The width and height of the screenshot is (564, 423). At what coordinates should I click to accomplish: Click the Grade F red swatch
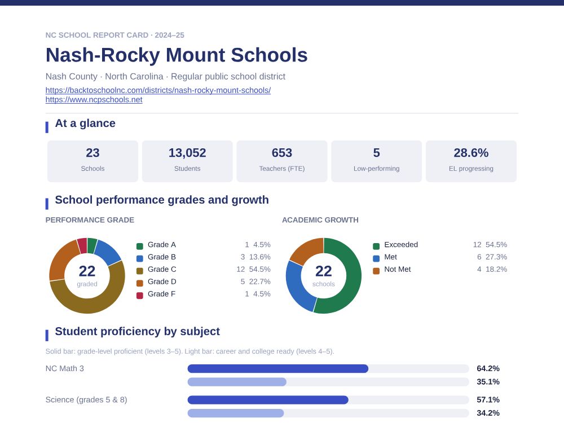pyautogui.click(x=140, y=296)
